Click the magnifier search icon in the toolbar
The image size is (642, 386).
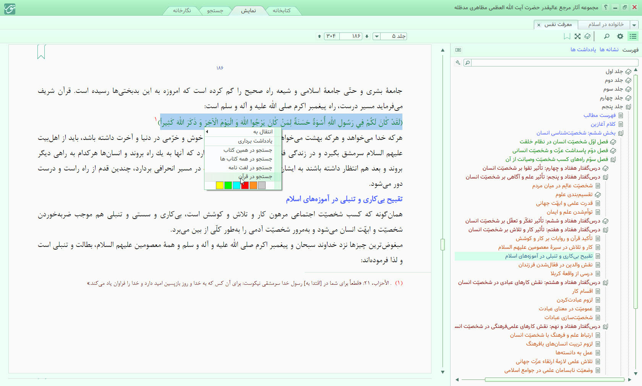(606, 36)
